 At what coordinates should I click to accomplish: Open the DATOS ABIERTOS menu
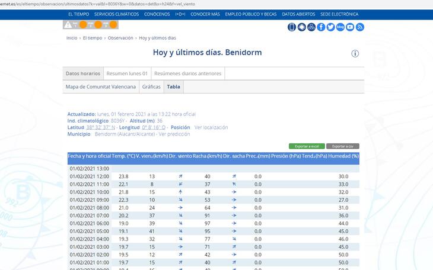pyautogui.click(x=298, y=14)
